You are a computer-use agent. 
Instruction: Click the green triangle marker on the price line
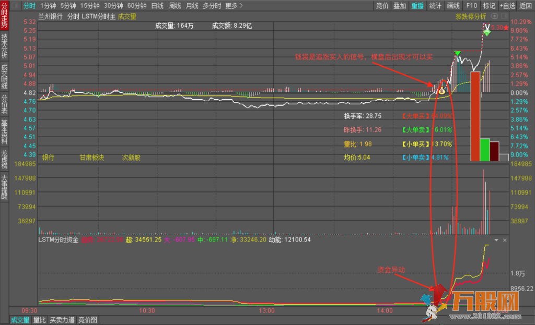[x=458, y=53]
